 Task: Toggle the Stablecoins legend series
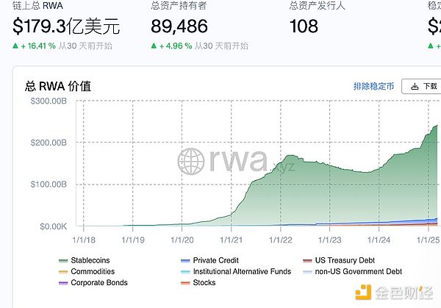(88, 260)
